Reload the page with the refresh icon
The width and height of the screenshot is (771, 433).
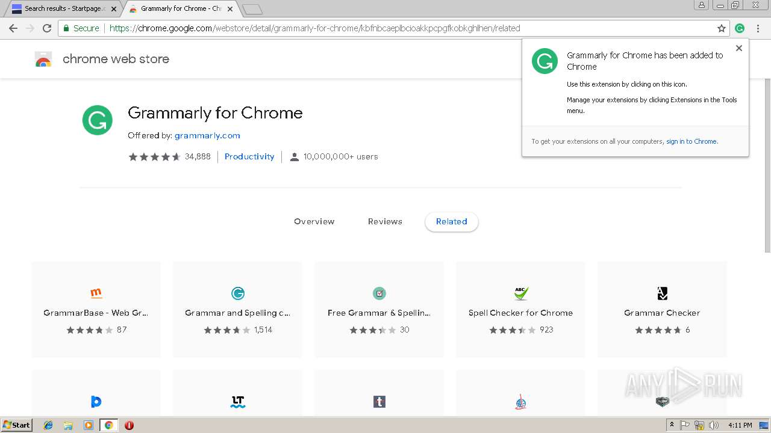click(47, 28)
